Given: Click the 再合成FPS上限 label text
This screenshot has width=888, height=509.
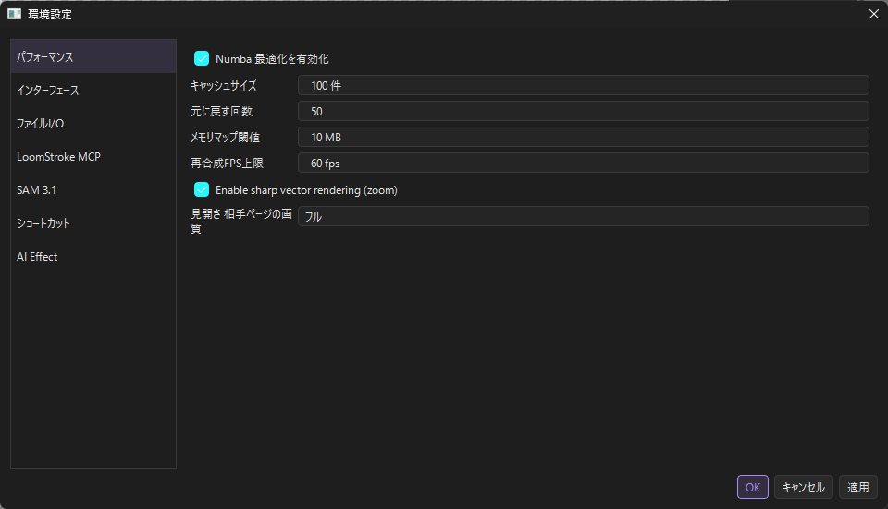Looking at the screenshot, I should click(228, 164).
